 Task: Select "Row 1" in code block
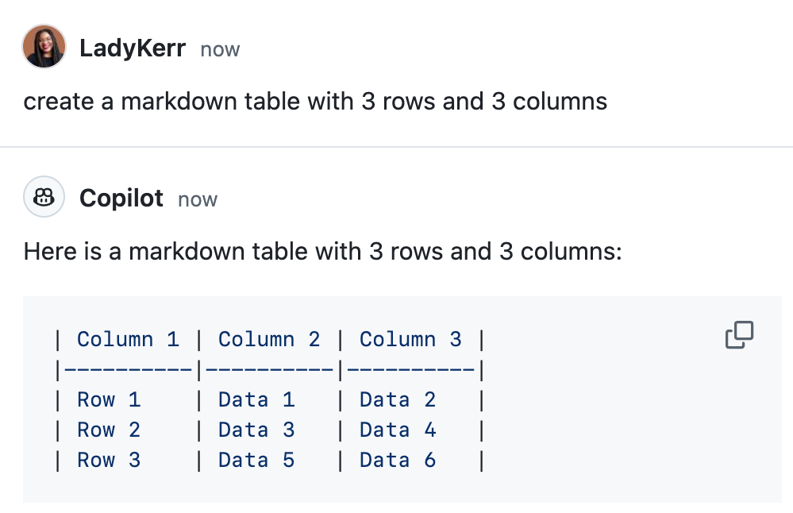[x=109, y=399]
